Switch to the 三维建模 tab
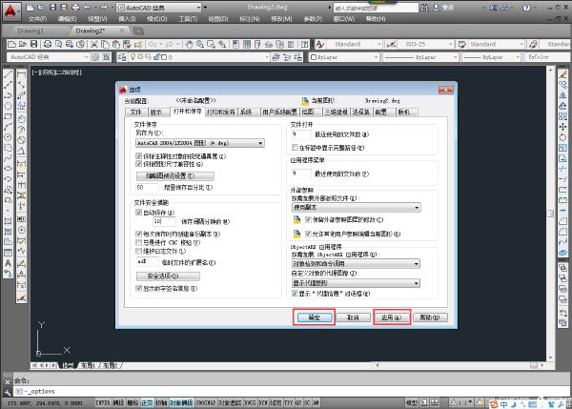The width and height of the screenshot is (572, 409). pyautogui.click(x=337, y=112)
